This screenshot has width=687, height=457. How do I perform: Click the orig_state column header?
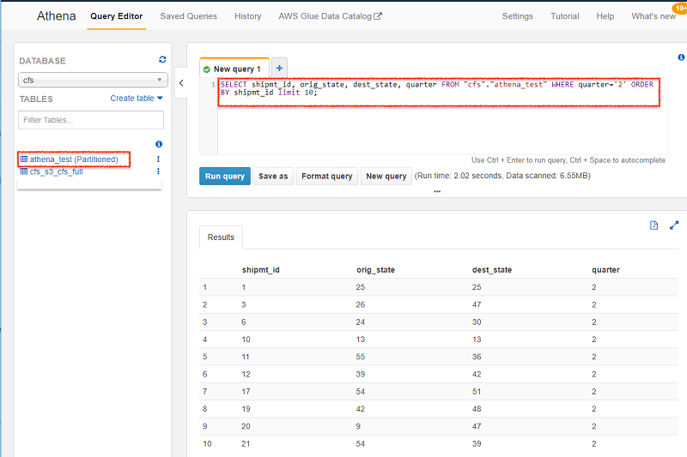tap(375, 270)
